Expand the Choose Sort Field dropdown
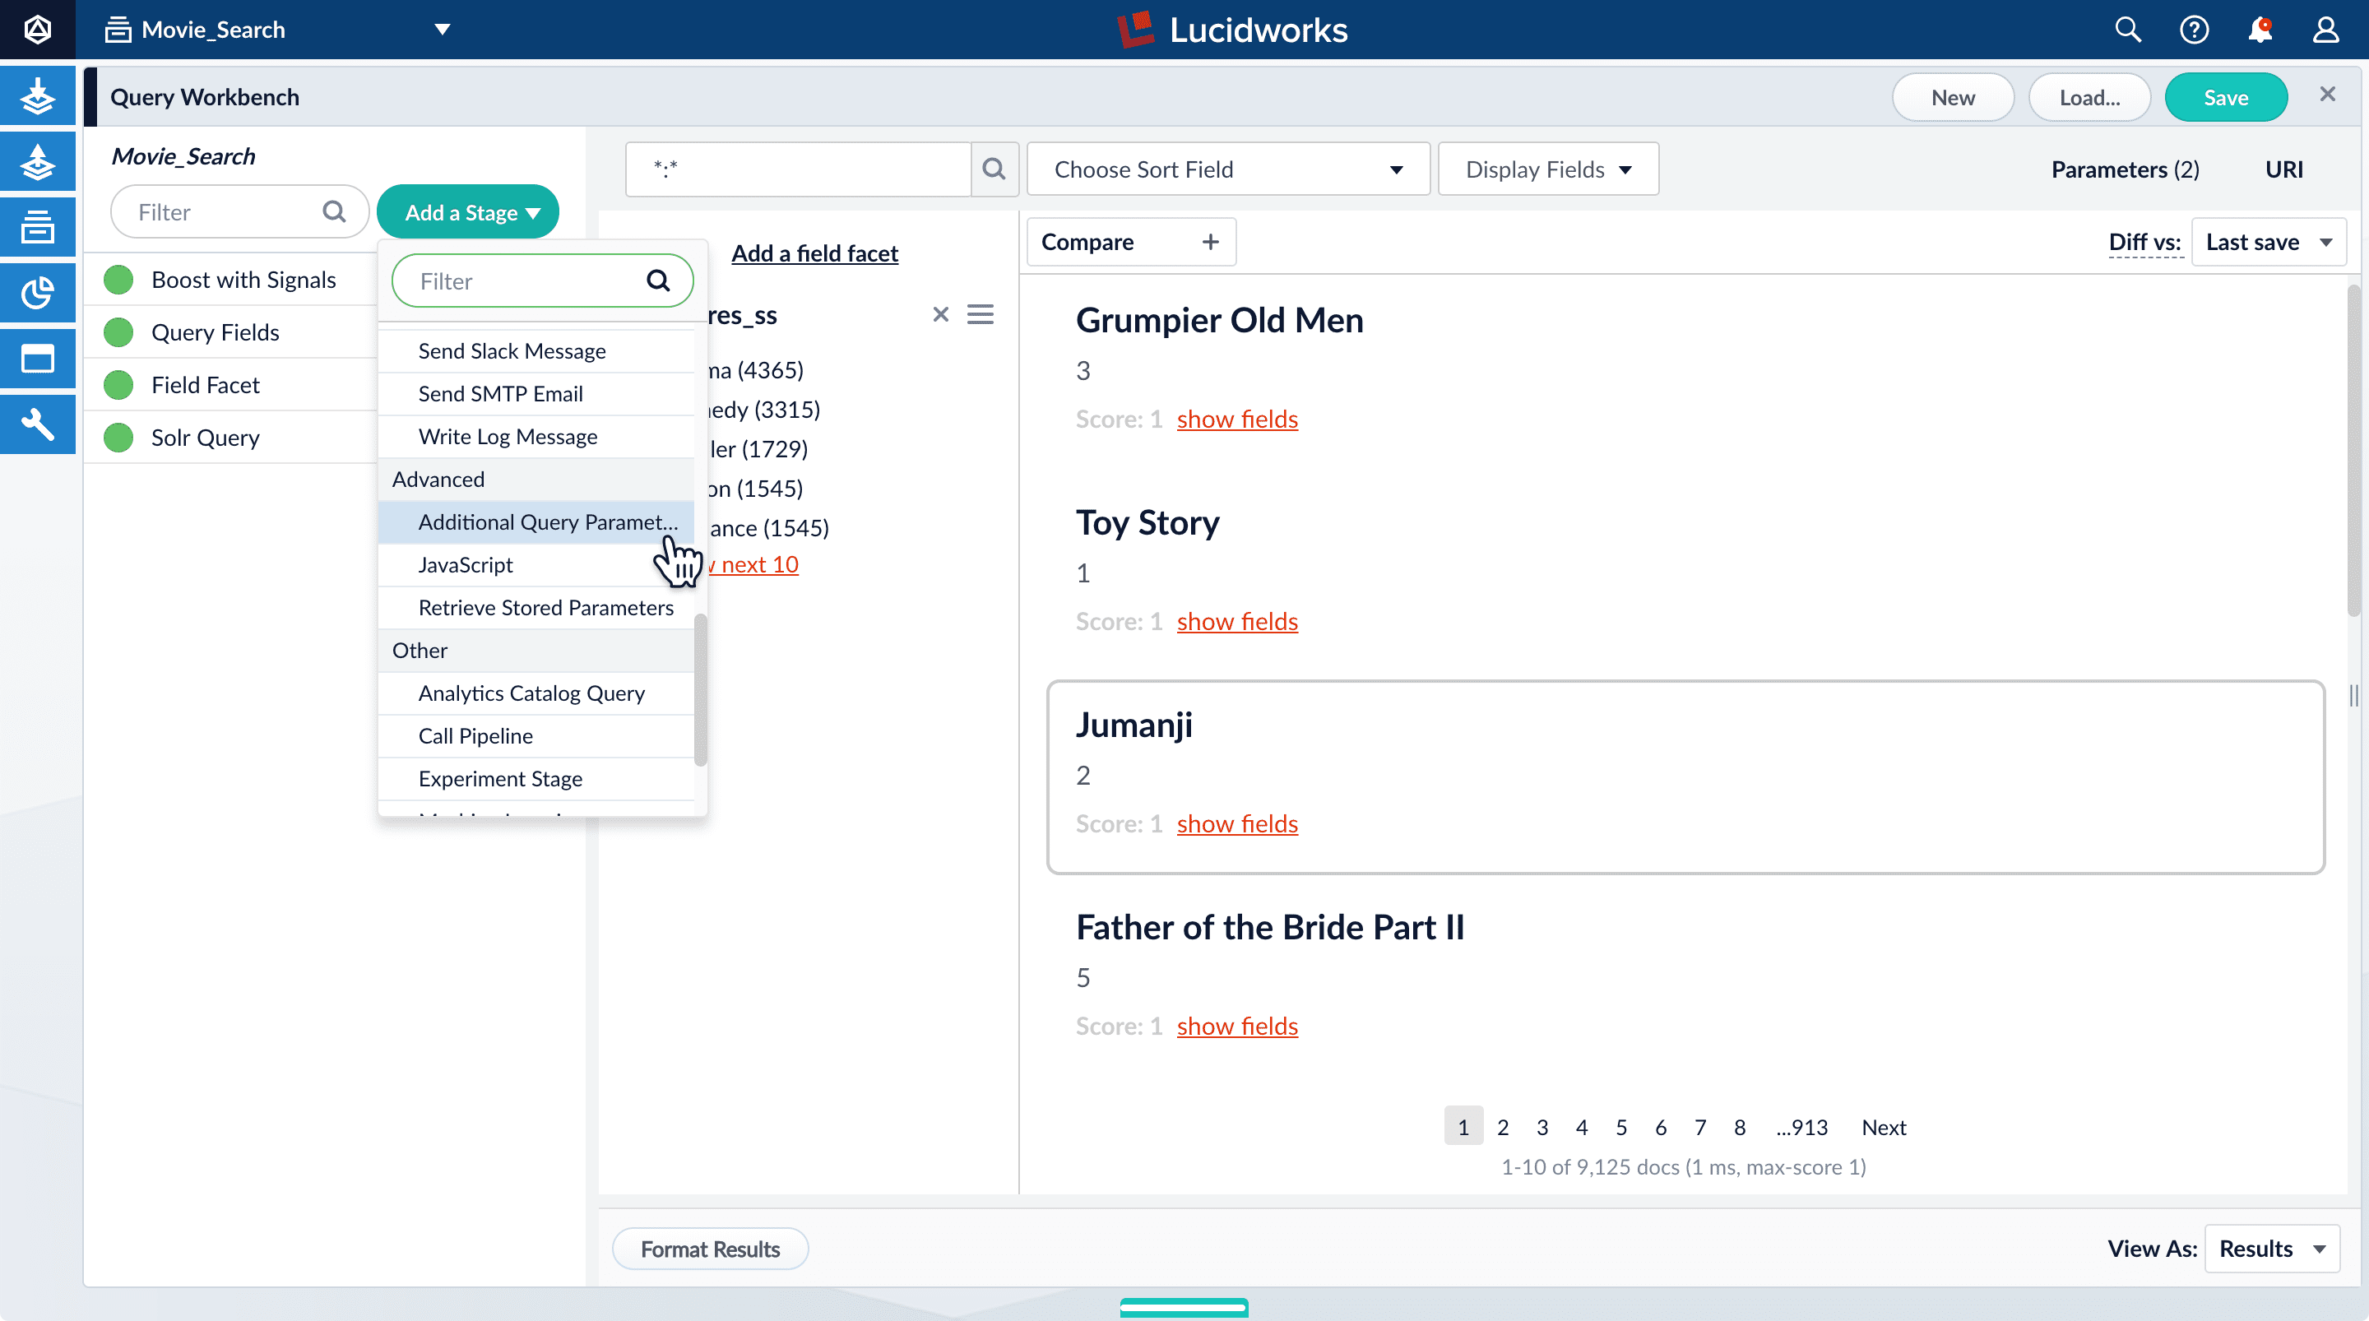This screenshot has height=1321, width=2369. click(x=1228, y=169)
